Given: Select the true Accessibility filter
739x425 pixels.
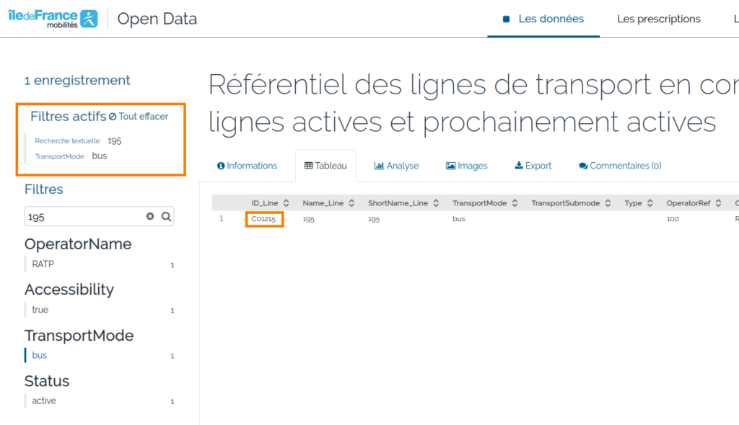Looking at the screenshot, I should [40, 310].
